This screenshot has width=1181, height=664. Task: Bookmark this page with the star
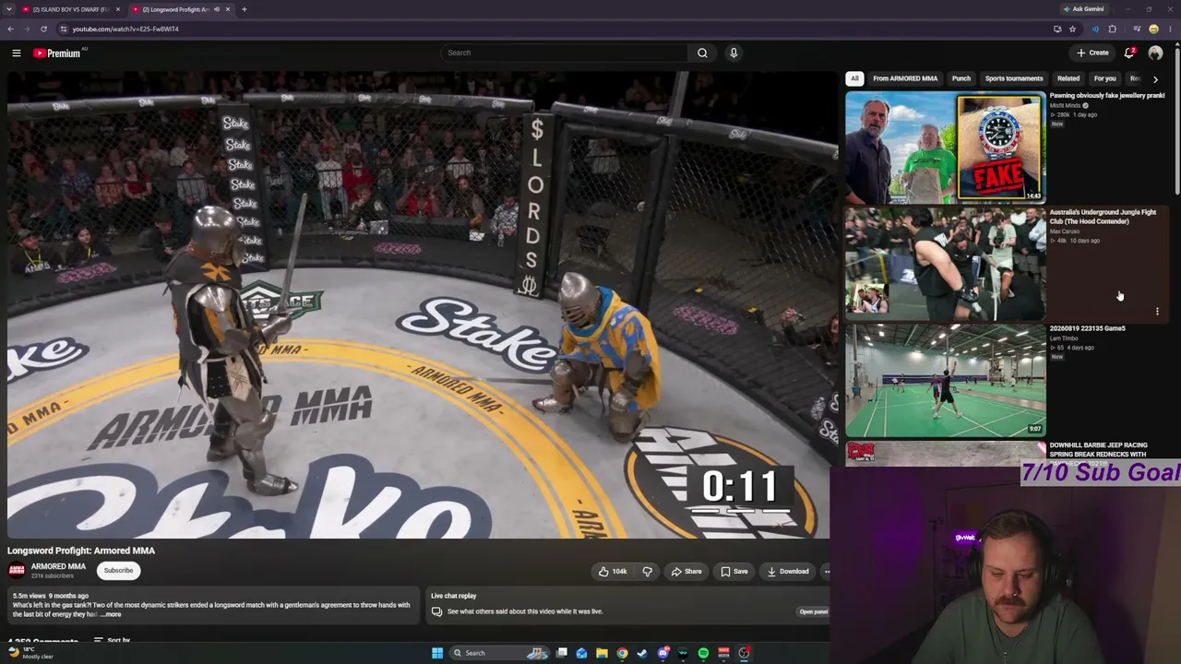point(1072,29)
